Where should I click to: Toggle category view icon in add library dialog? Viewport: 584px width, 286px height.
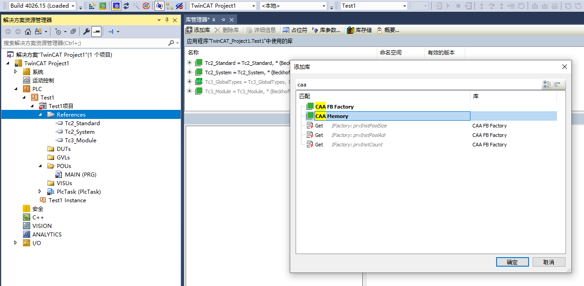pyautogui.click(x=547, y=85)
